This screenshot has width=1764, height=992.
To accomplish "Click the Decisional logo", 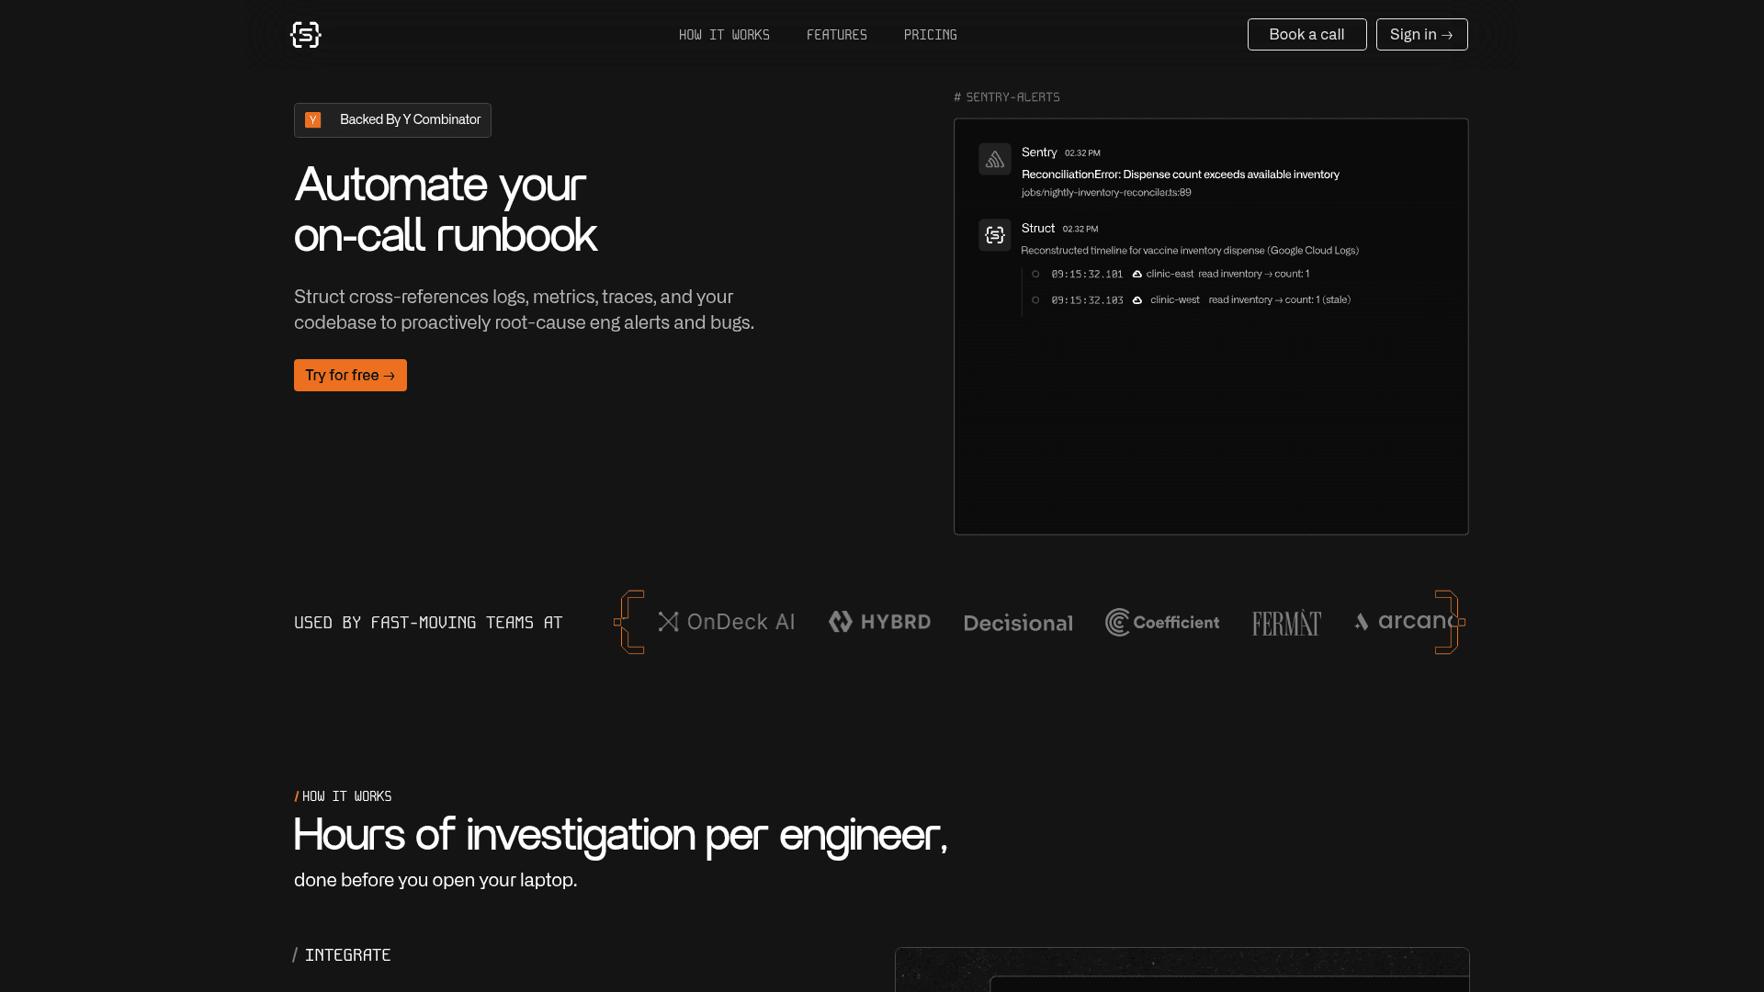I will pyautogui.click(x=1018, y=623).
